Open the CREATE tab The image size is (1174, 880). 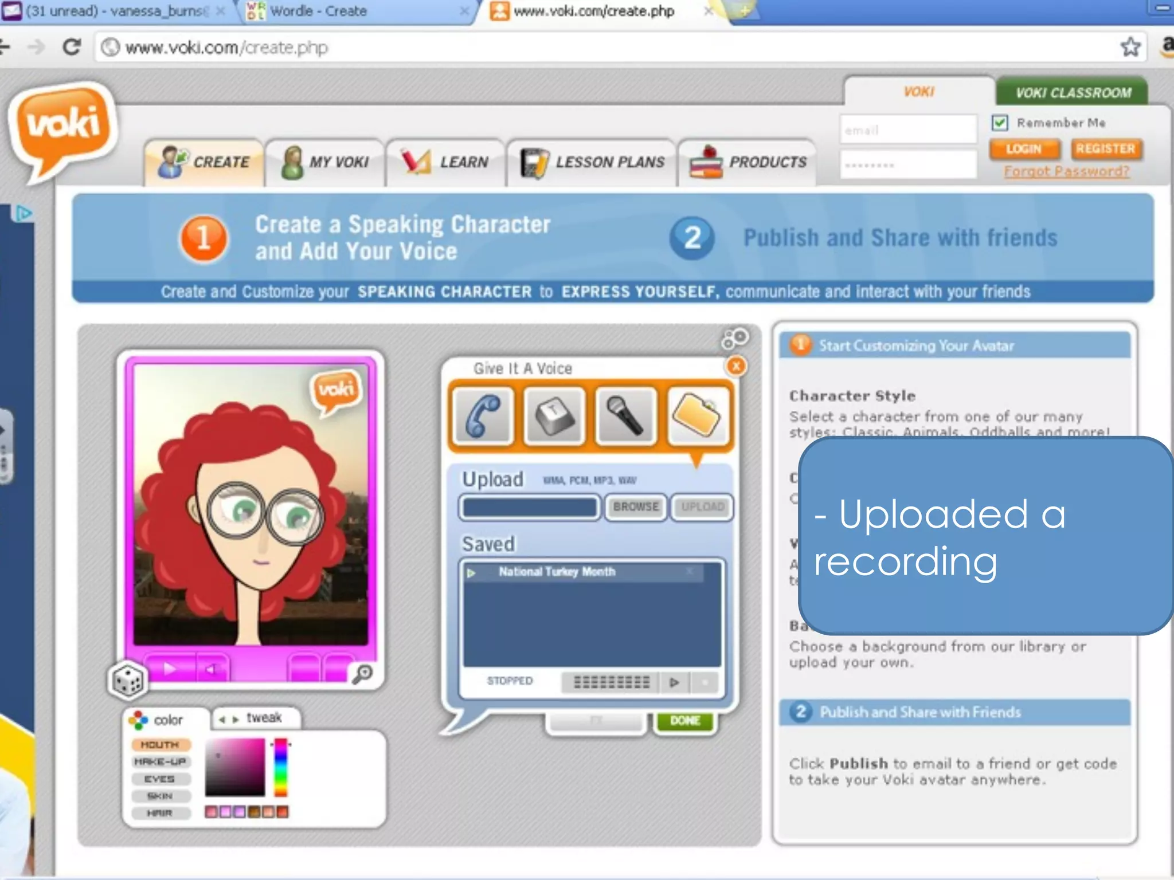(x=204, y=162)
